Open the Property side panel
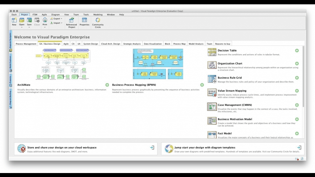Screen dimensions: 315x177 coord(10,81)
